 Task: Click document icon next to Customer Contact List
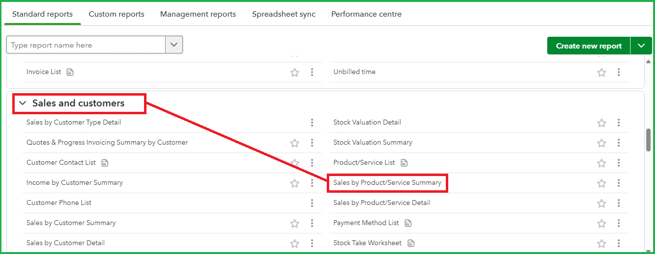[105, 163]
